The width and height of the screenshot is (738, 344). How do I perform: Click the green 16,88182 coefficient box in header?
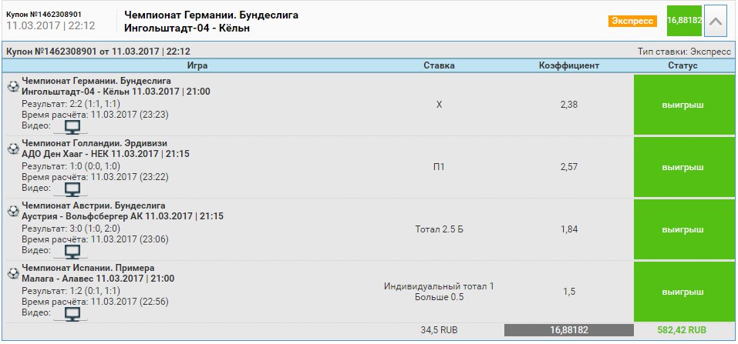[x=684, y=21]
